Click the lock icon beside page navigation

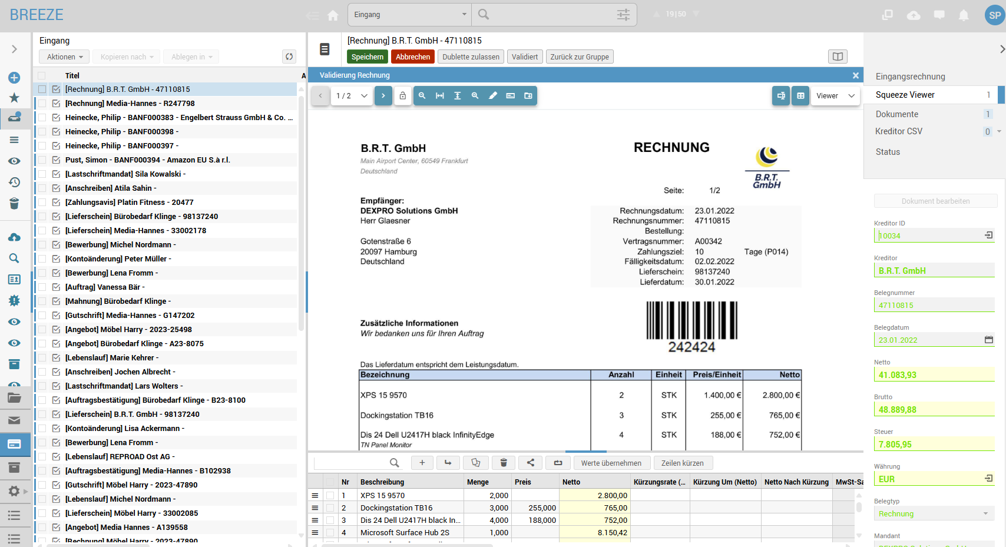[403, 95]
